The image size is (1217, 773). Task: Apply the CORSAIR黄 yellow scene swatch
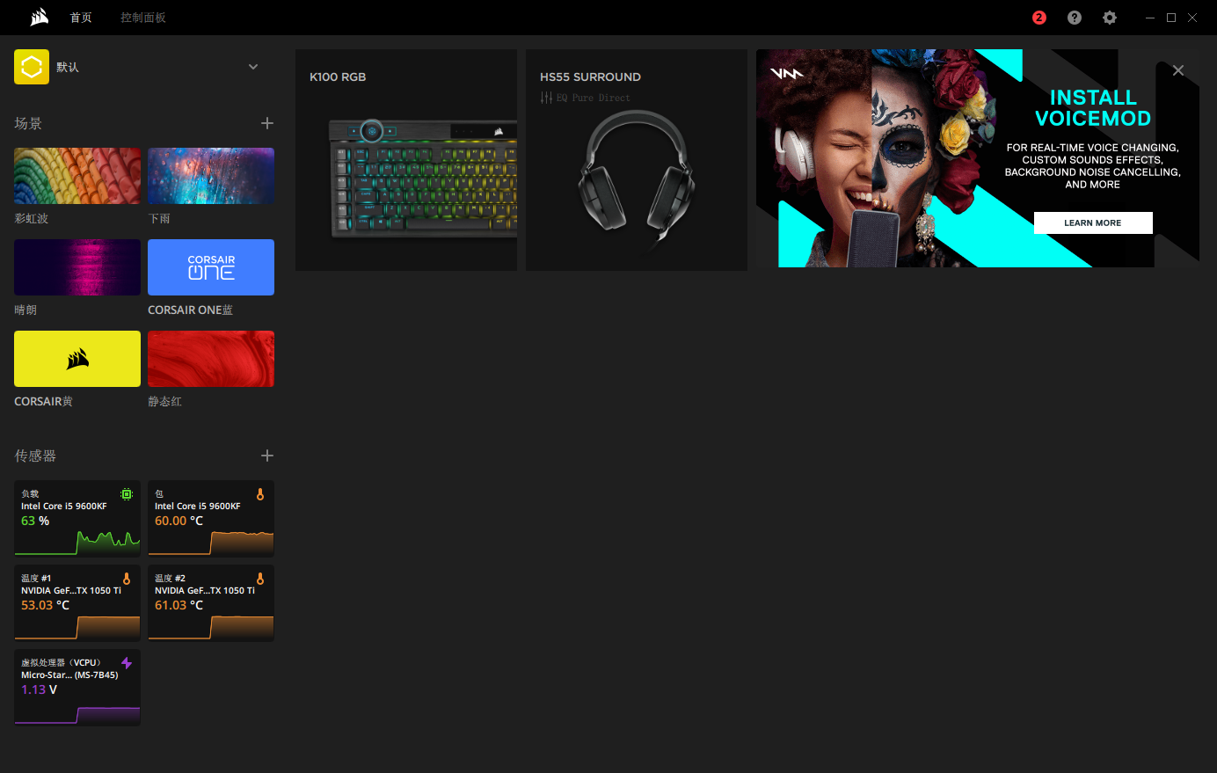click(77, 359)
